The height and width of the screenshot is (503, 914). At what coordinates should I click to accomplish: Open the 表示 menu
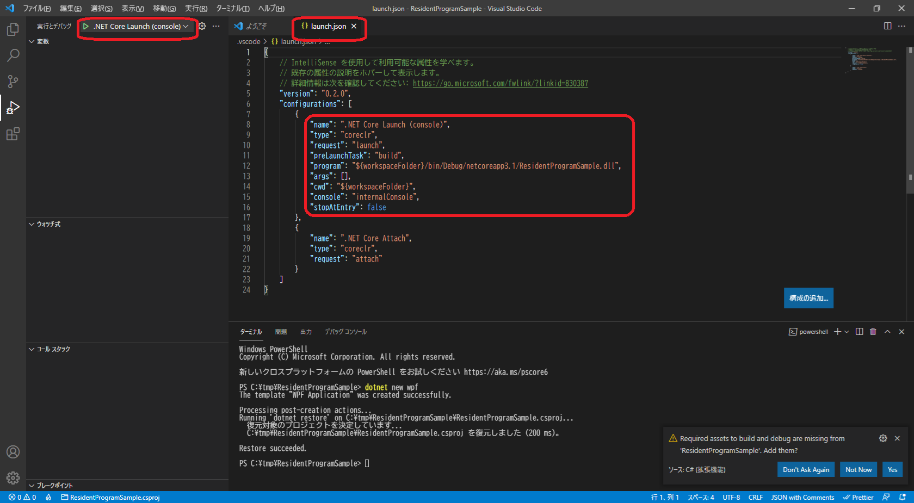click(133, 8)
